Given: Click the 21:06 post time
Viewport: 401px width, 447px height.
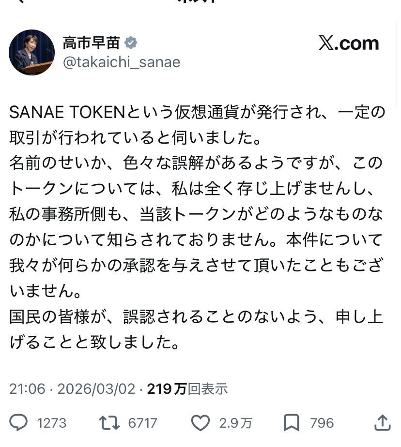Looking at the screenshot, I should (27, 388).
